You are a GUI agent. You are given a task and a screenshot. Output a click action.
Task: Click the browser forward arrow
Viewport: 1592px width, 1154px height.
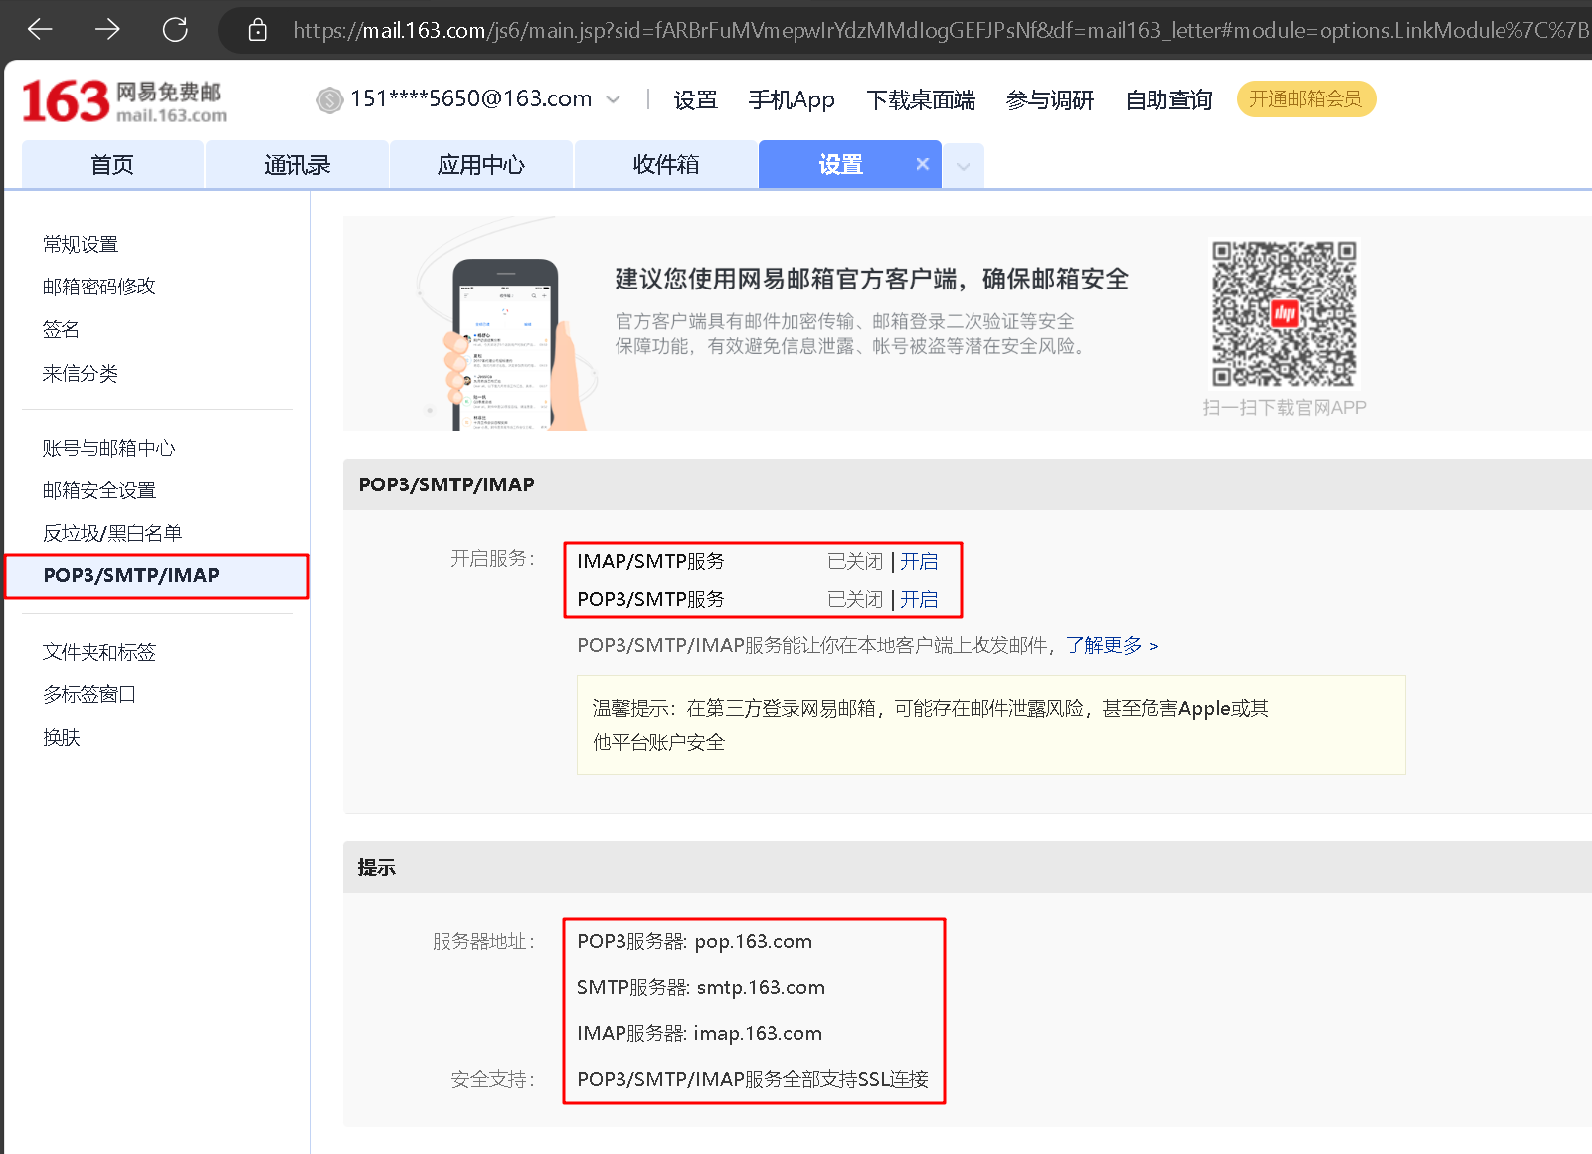coord(107,29)
